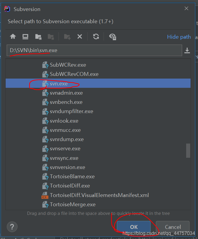Refresh the file tree
Viewport: 198px width, 239px height.
[x=96, y=37]
